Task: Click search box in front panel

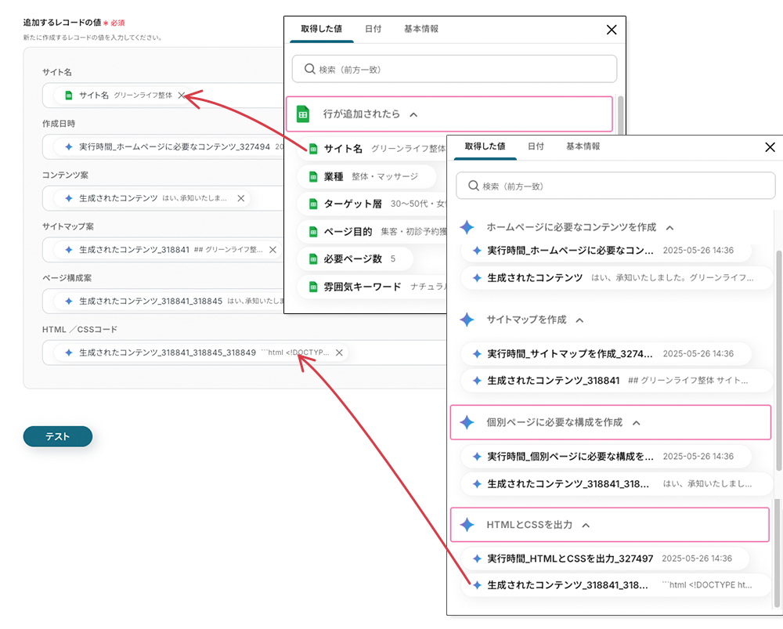Action: [615, 186]
